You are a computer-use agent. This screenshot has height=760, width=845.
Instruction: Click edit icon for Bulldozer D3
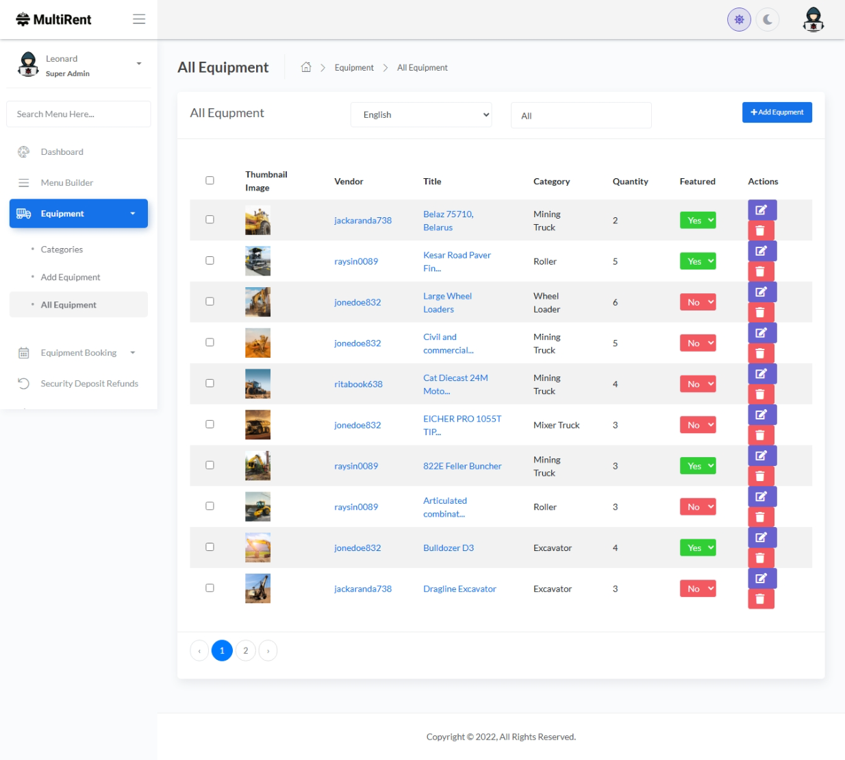coord(761,538)
